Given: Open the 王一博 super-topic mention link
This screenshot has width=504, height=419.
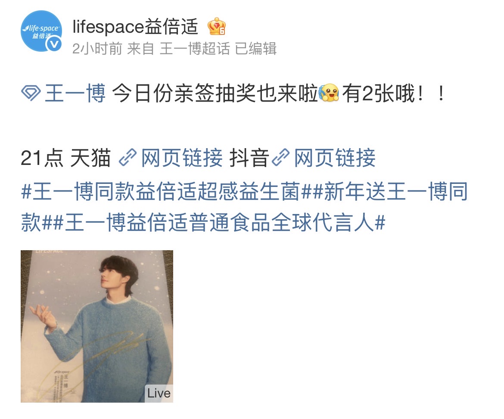Looking at the screenshot, I should pyautogui.click(x=75, y=93).
